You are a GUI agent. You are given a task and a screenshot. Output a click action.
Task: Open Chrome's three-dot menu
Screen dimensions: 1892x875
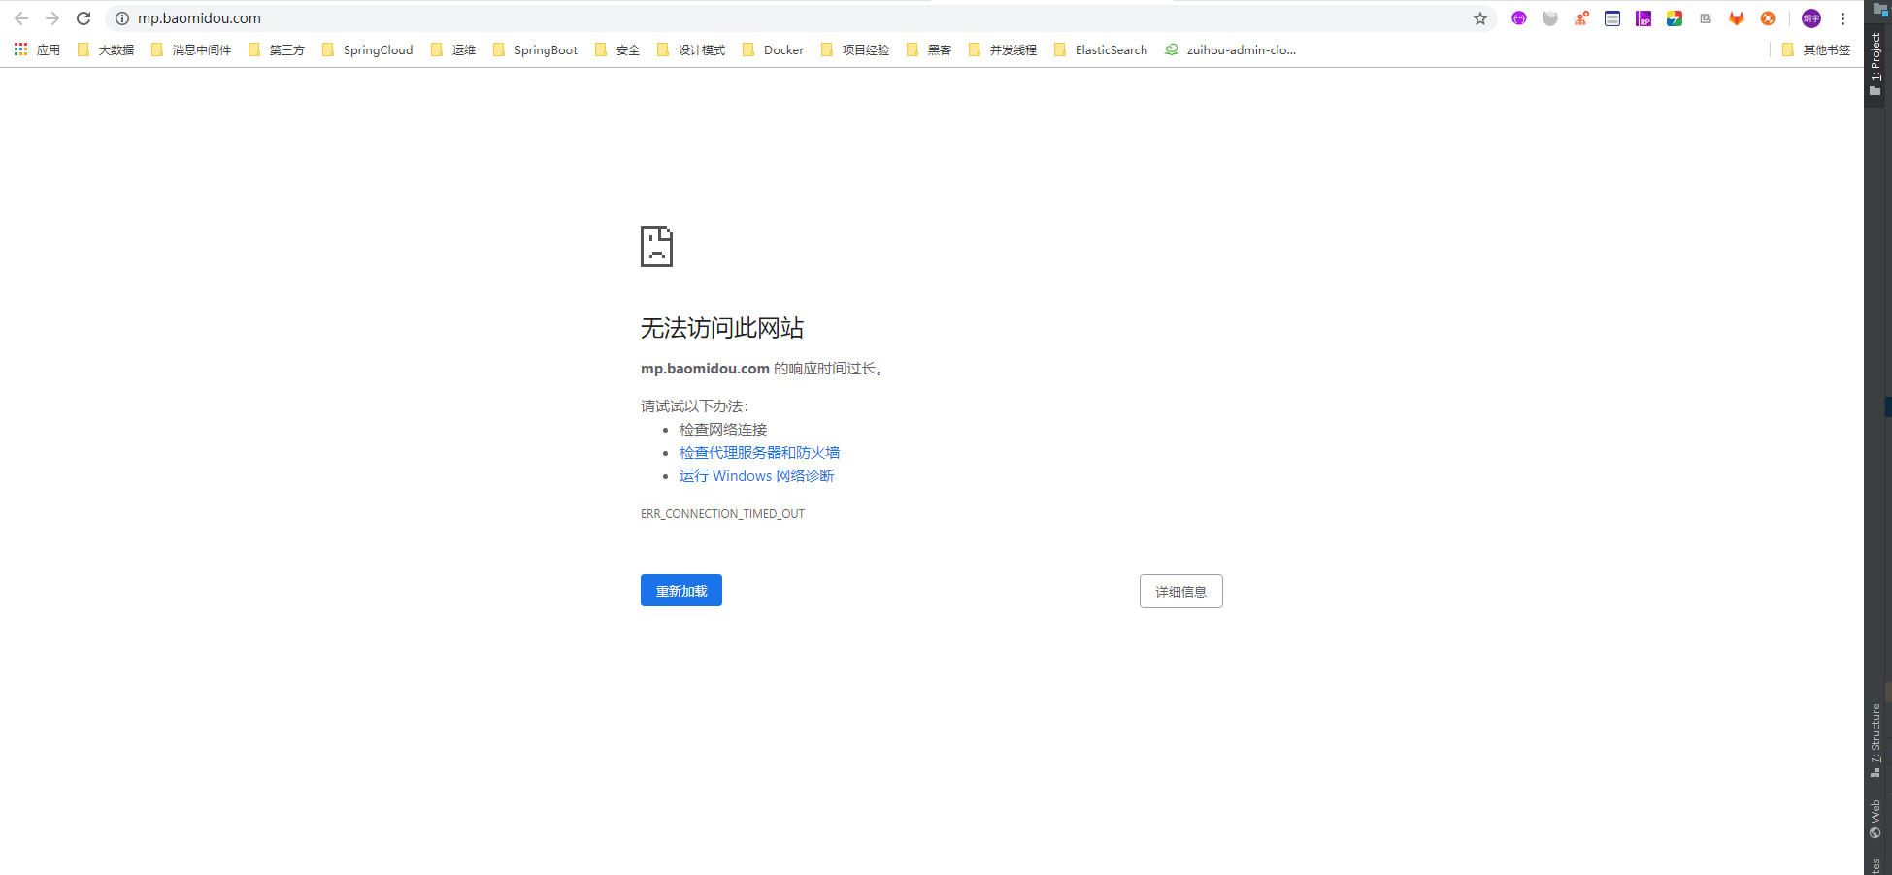(x=1842, y=18)
